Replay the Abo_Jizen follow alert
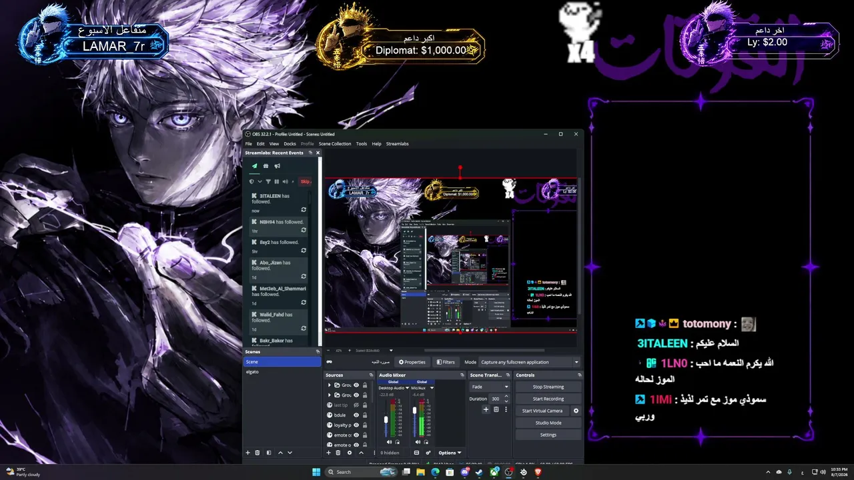Screen dimensions: 854x480 click(304, 277)
